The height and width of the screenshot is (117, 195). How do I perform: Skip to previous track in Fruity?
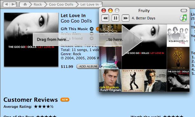coord(105,18)
